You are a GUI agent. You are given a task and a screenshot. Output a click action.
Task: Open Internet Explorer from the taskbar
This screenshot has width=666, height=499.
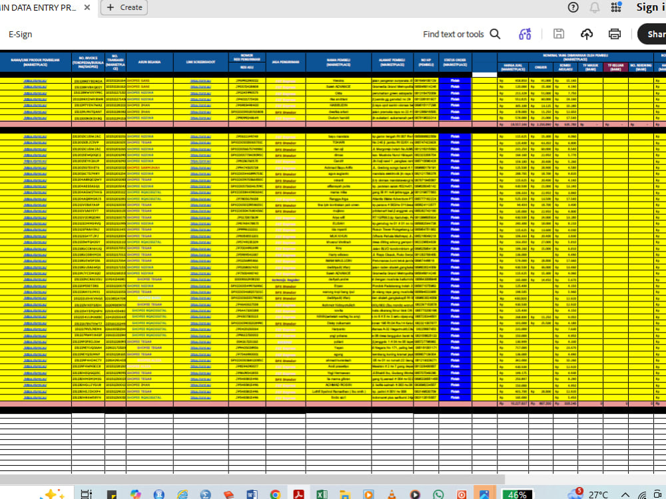[x=182, y=494]
